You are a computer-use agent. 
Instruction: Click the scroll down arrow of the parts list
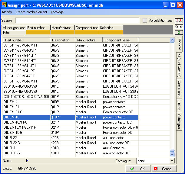[172, 154]
